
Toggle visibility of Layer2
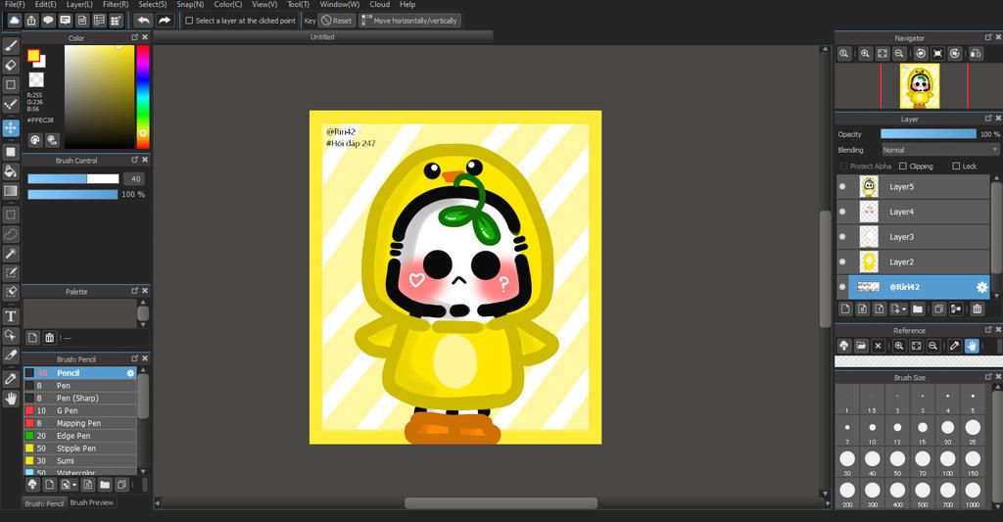point(842,261)
